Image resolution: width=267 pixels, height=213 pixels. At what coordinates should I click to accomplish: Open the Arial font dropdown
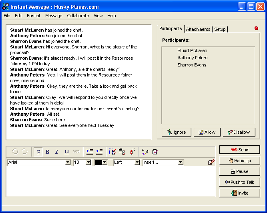pos(68,162)
